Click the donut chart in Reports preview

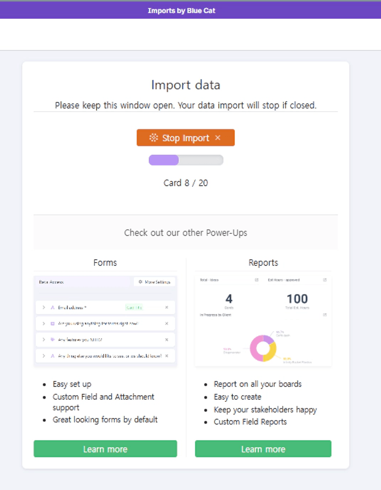click(263, 348)
